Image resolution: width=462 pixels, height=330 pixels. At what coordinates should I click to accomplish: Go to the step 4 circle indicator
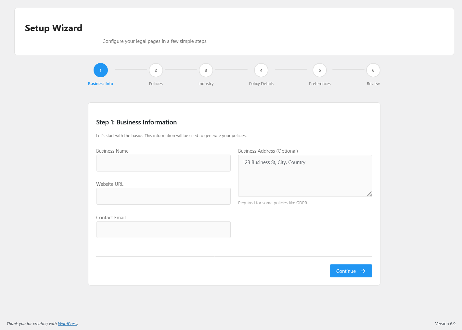(x=261, y=70)
